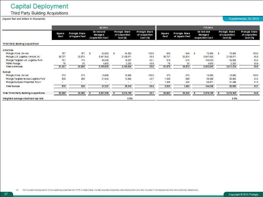The height and width of the screenshot is (197, 263).
Task: Click the value 13,832 in the Europe section
Action: click(128, 79)
